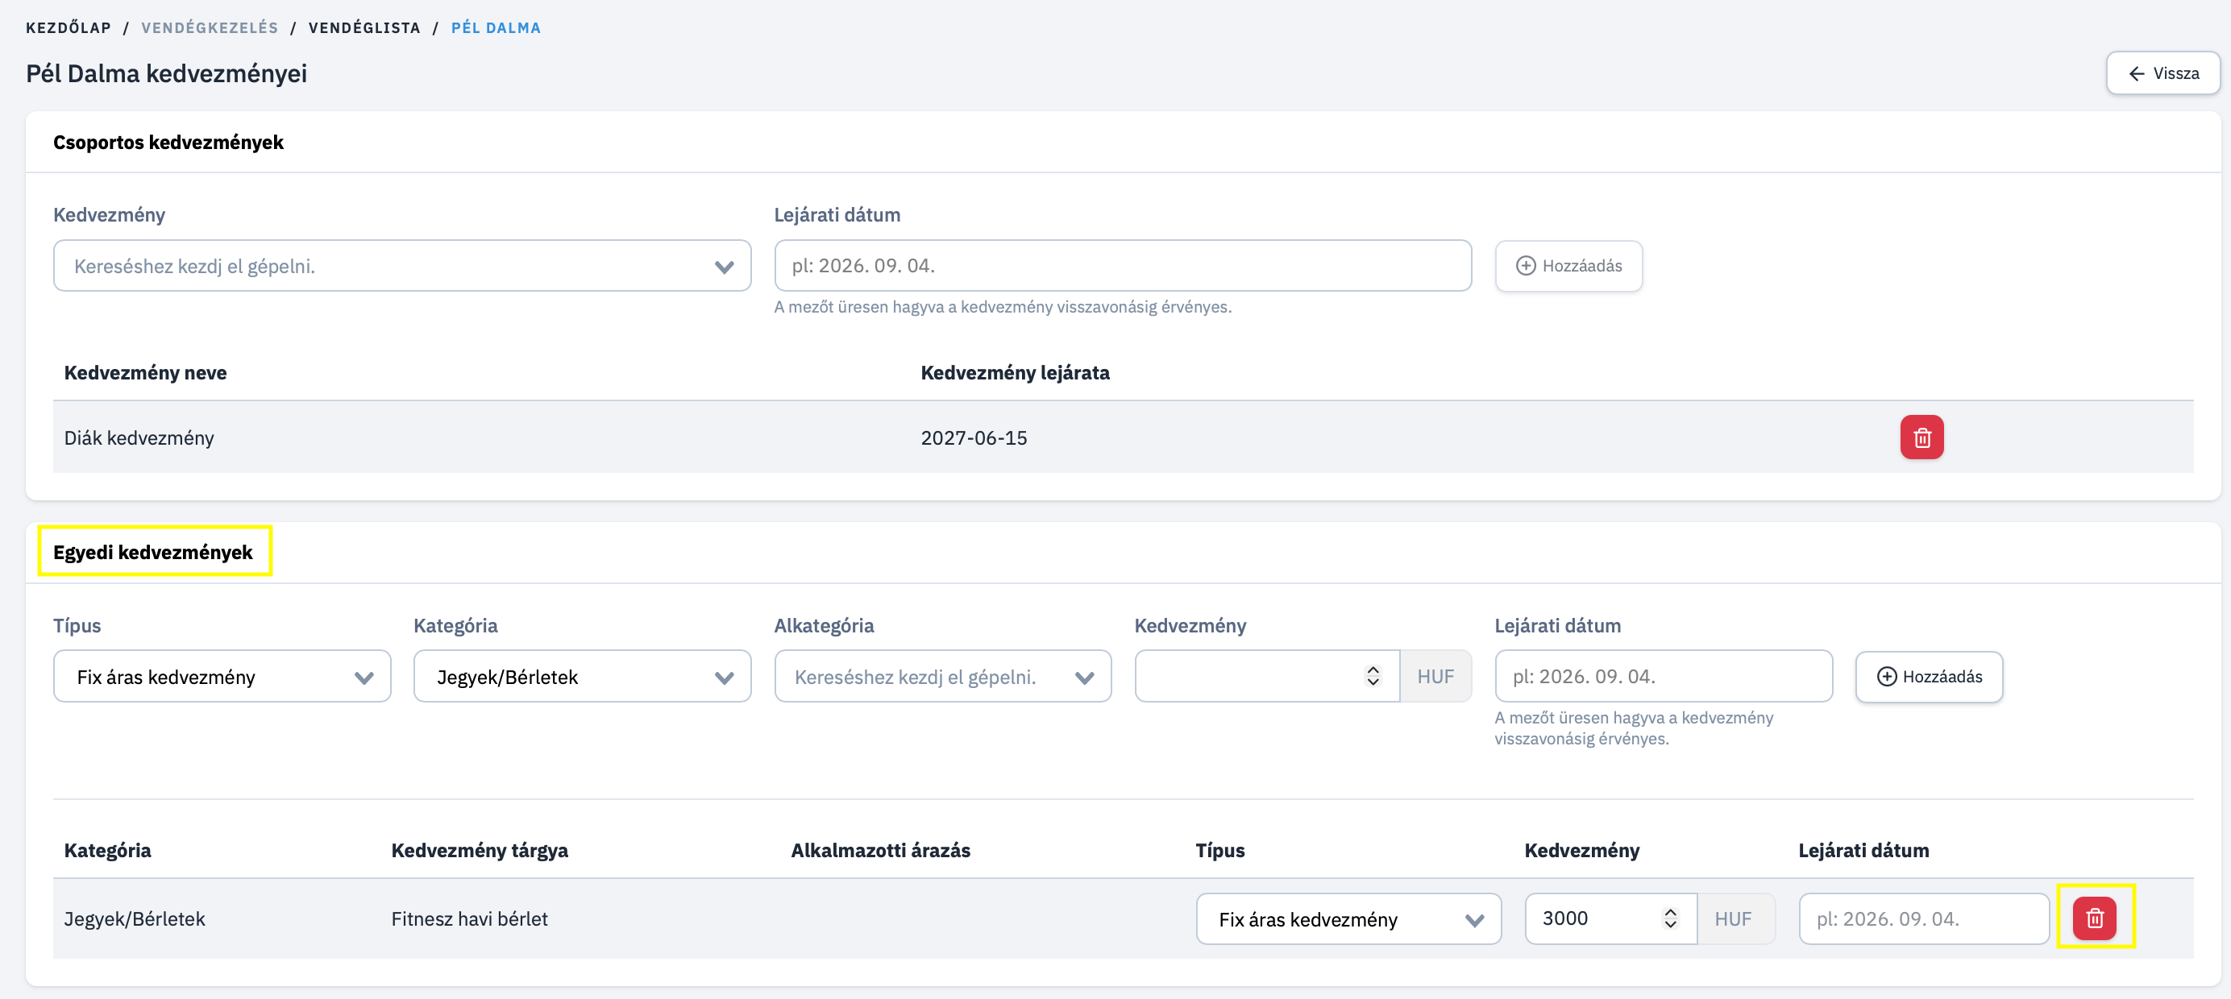The height and width of the screenshot is (999, 2231).
Task: Click the Pél Dalma breadcrumb
Action: click(x=496, y=27)
